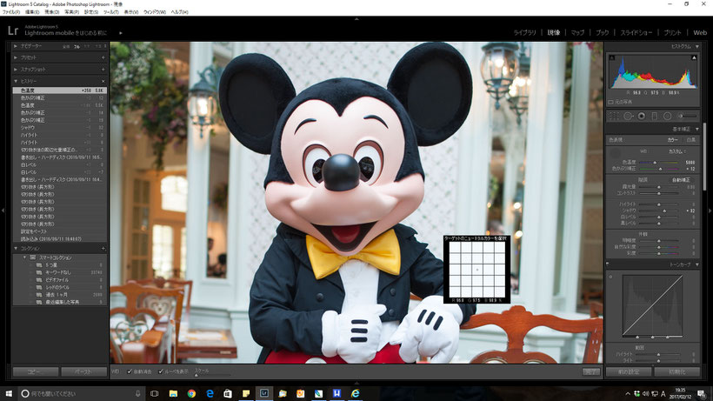Switch to Lightroom taskbar icon
The height and width of the screenshot is (401, 713).
263,393
